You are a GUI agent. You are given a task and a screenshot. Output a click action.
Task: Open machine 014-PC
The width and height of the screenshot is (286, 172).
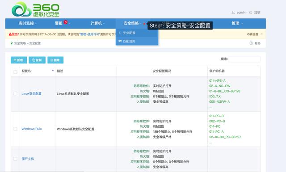[x=214, y=126]
